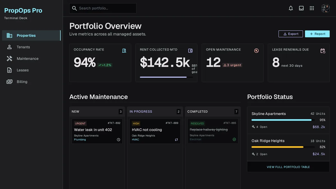This screenshot has width=336, height=189.
Task: Open Skyline Apartments in Portfolio Status
Action: (288, 120)
